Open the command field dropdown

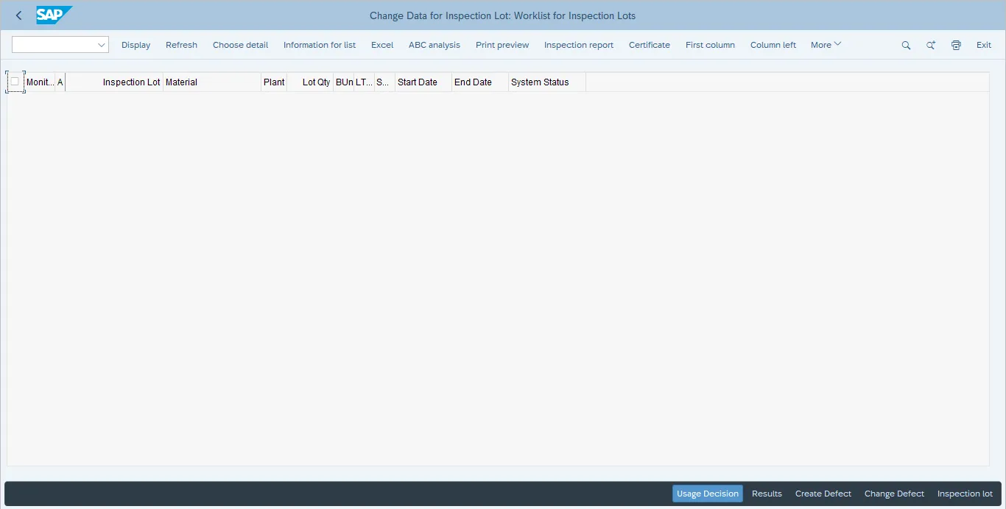[101, 46]
